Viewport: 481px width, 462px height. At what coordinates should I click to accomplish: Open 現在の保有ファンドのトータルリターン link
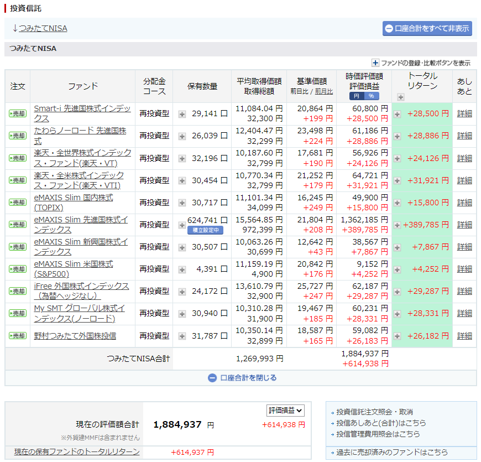(77, 452)
